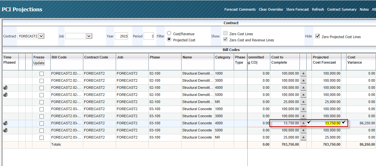Click time phased icon for Structural Concrete 4000
Viewport: 376px width, 166px height.
[x=6, y=123]
